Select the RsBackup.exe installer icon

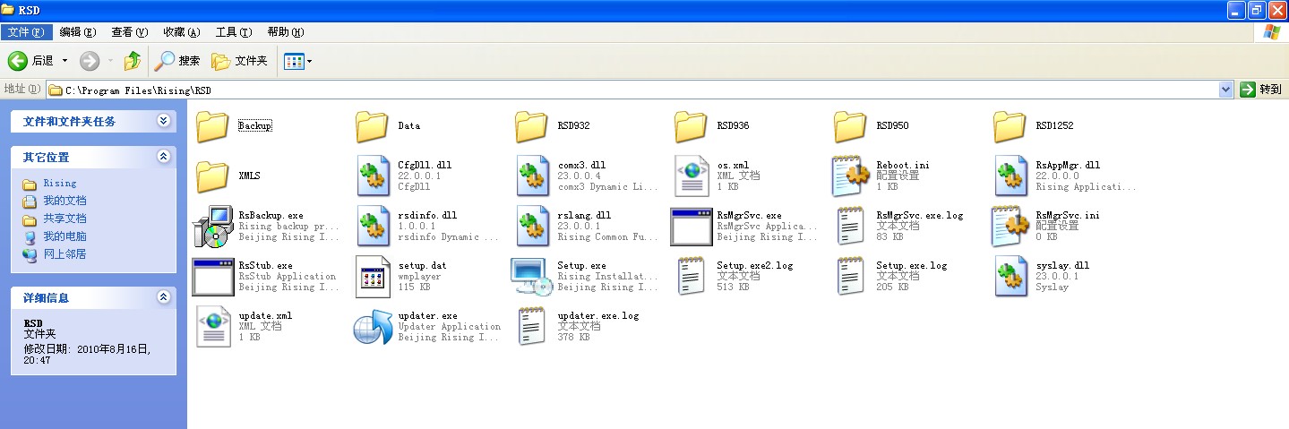click(212, 227)
